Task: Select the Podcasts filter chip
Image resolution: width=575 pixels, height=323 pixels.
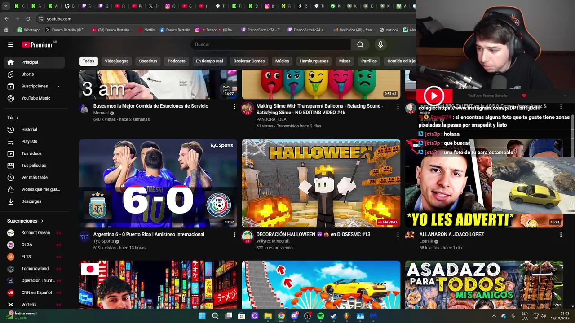Action: tap(177, 61)
